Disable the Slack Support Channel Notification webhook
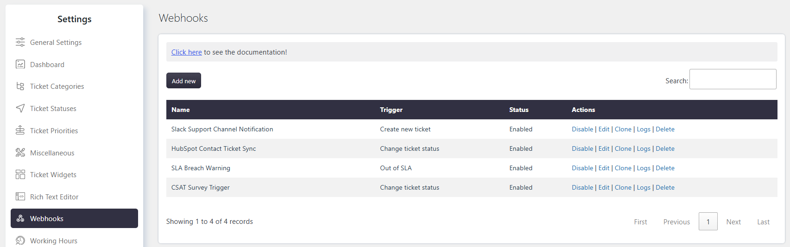 click(582, 129)
